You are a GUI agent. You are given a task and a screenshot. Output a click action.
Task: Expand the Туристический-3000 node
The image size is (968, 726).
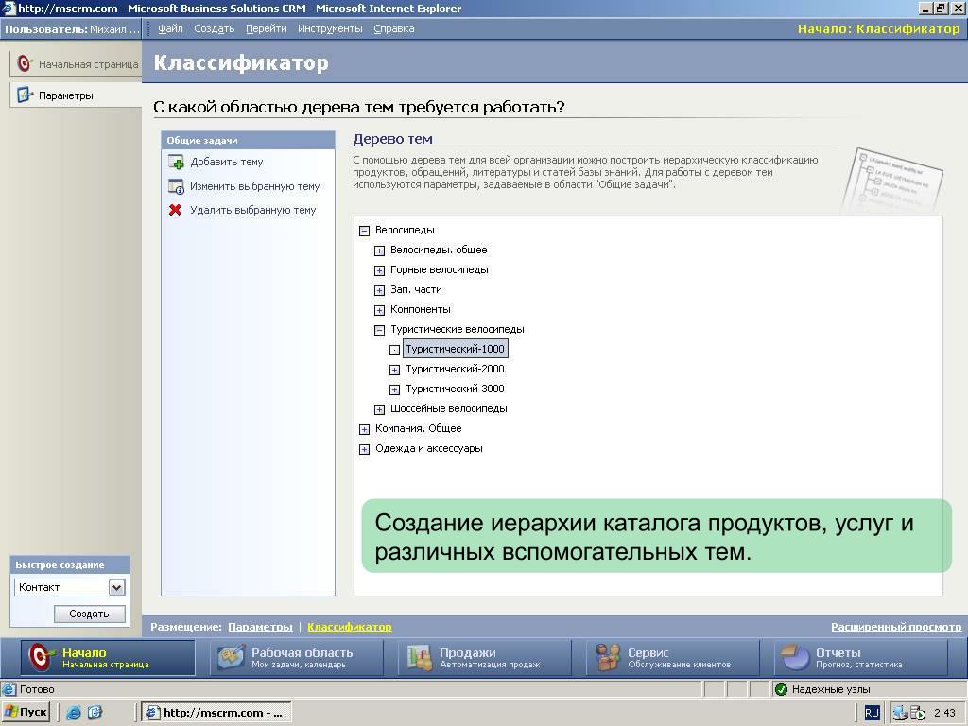point(394,389)
